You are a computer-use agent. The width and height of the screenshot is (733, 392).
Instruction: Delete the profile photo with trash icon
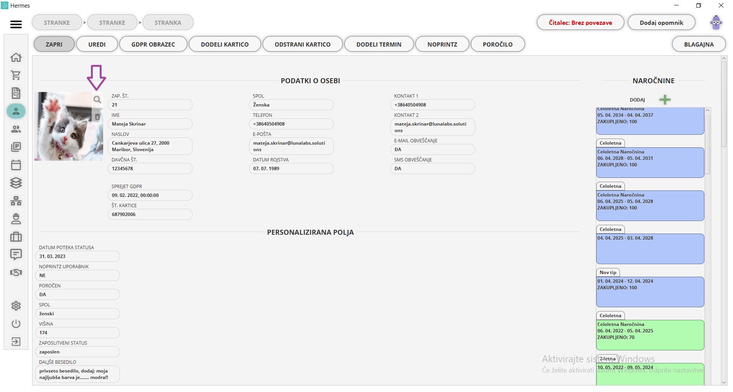97,117
